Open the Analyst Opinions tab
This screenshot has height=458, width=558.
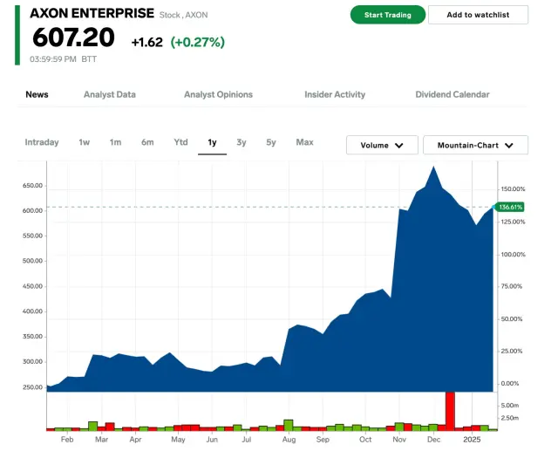pyautogui.click(x=218, y=94)
